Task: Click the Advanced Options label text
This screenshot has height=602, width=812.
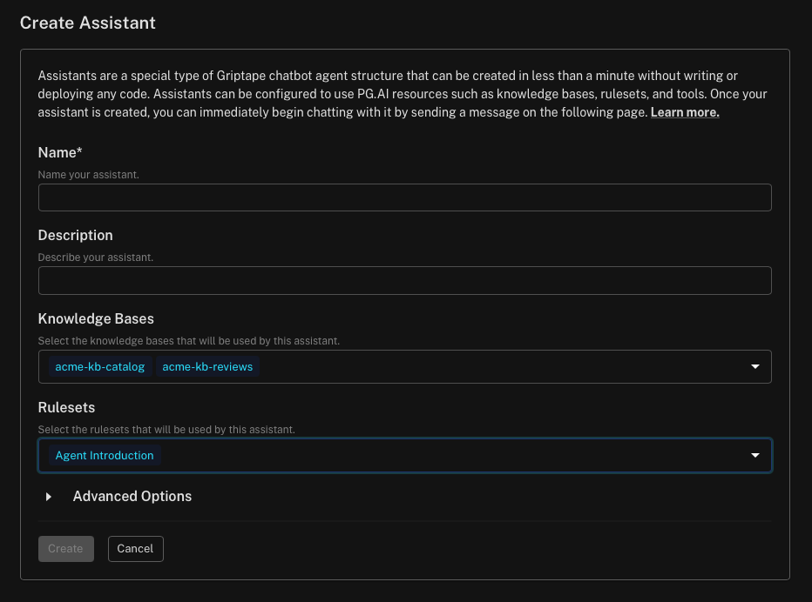Action: [132, 497]
